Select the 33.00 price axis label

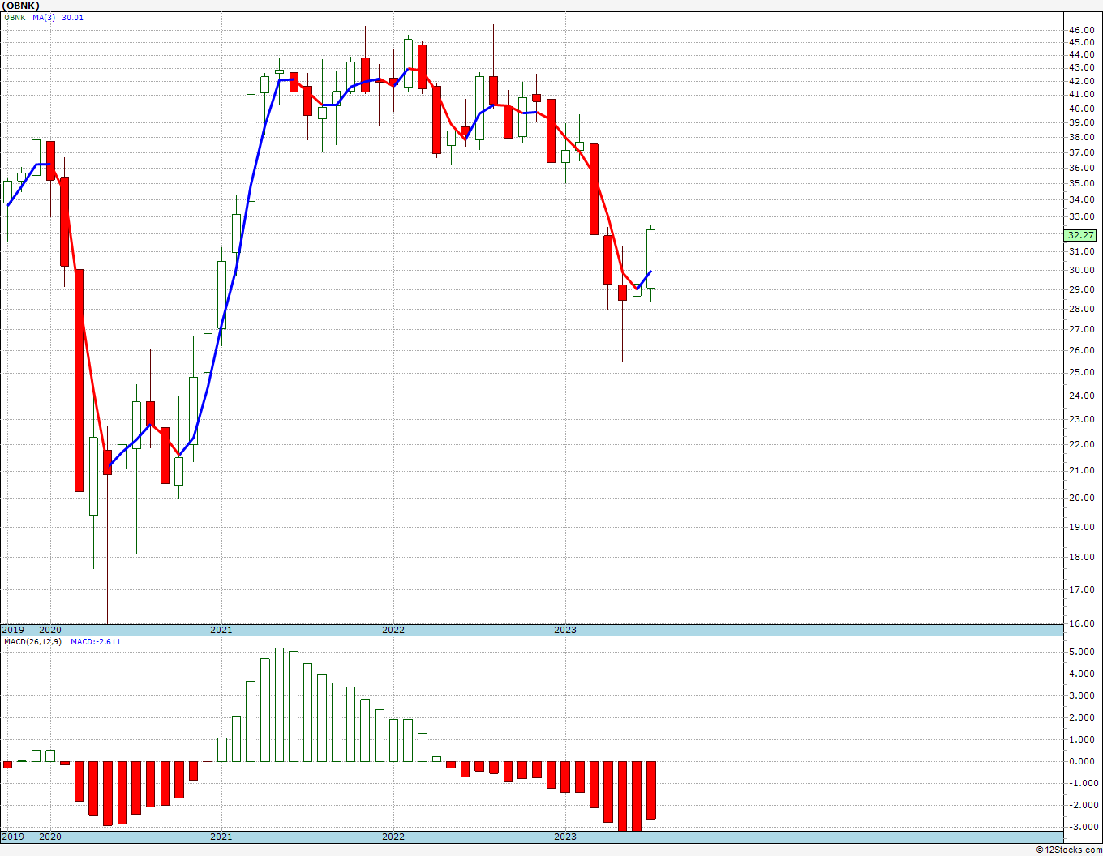pyautogui.click(x=1081, y=216)
